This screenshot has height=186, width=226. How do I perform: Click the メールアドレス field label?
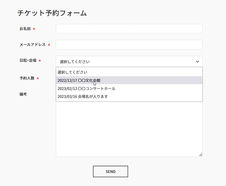(32, 45)
